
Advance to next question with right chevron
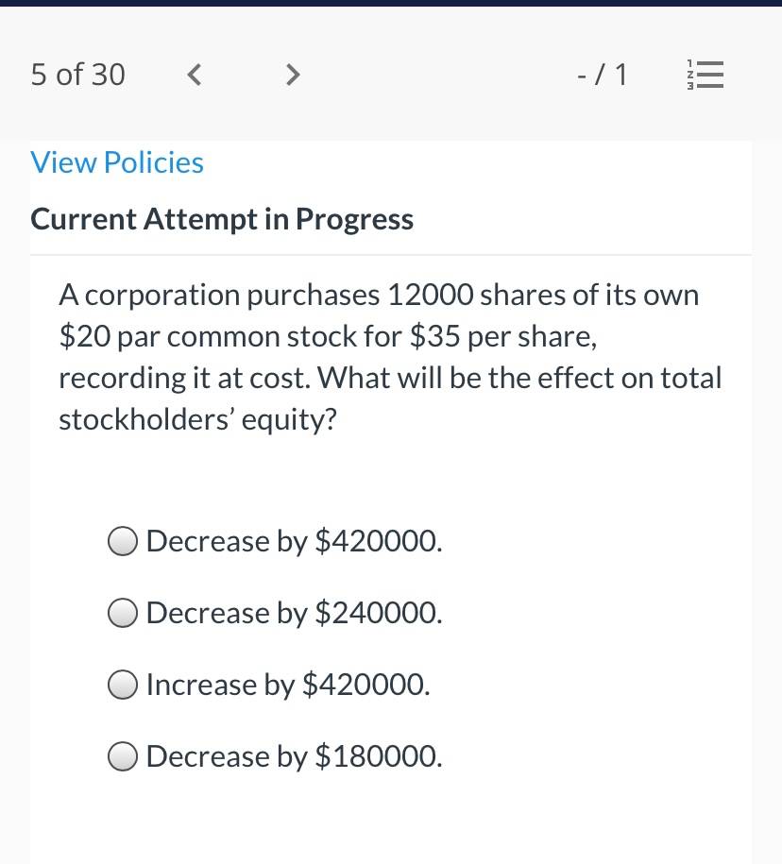tap(293, 75)
